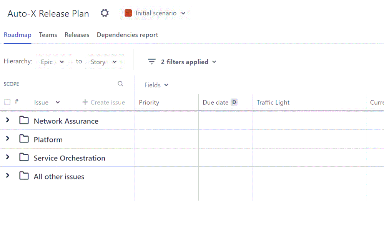The height and width of the screenshot is (226, 384).
Task: Expand the Network Assurance row
Action: 7,120
